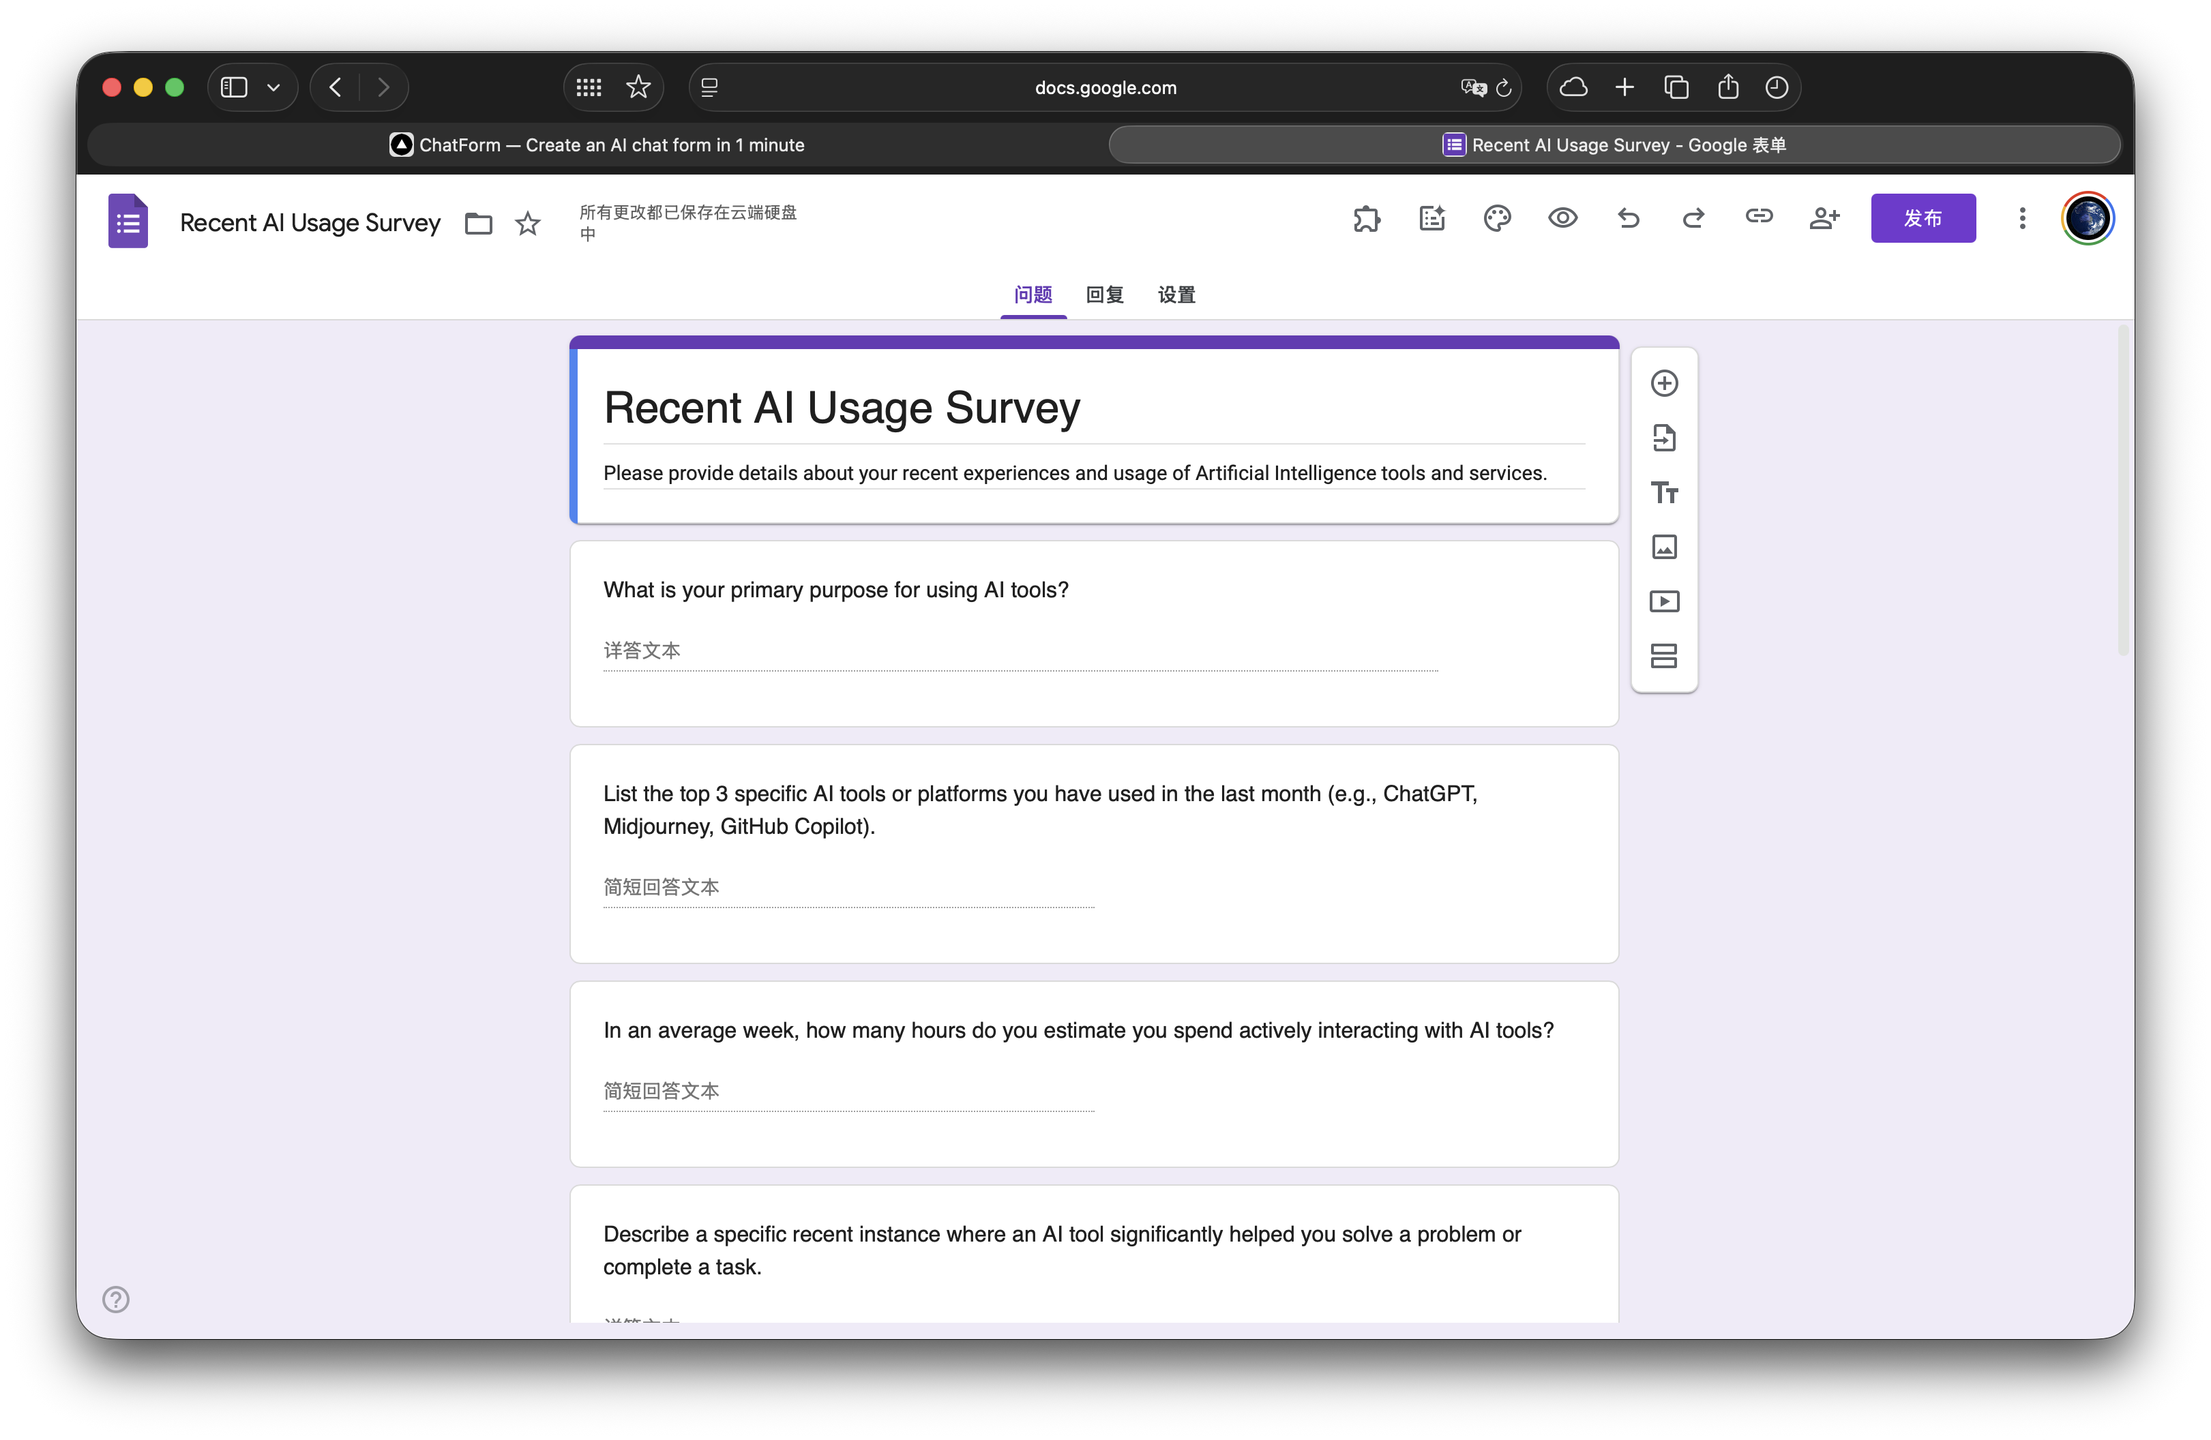The width and height of the screenshot is (2211, 1440).
Task: Insert an image from the side toolbar
Action: [1664, 547]
